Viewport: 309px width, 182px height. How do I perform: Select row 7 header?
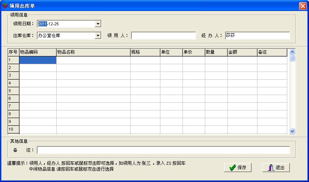(13, 106)
